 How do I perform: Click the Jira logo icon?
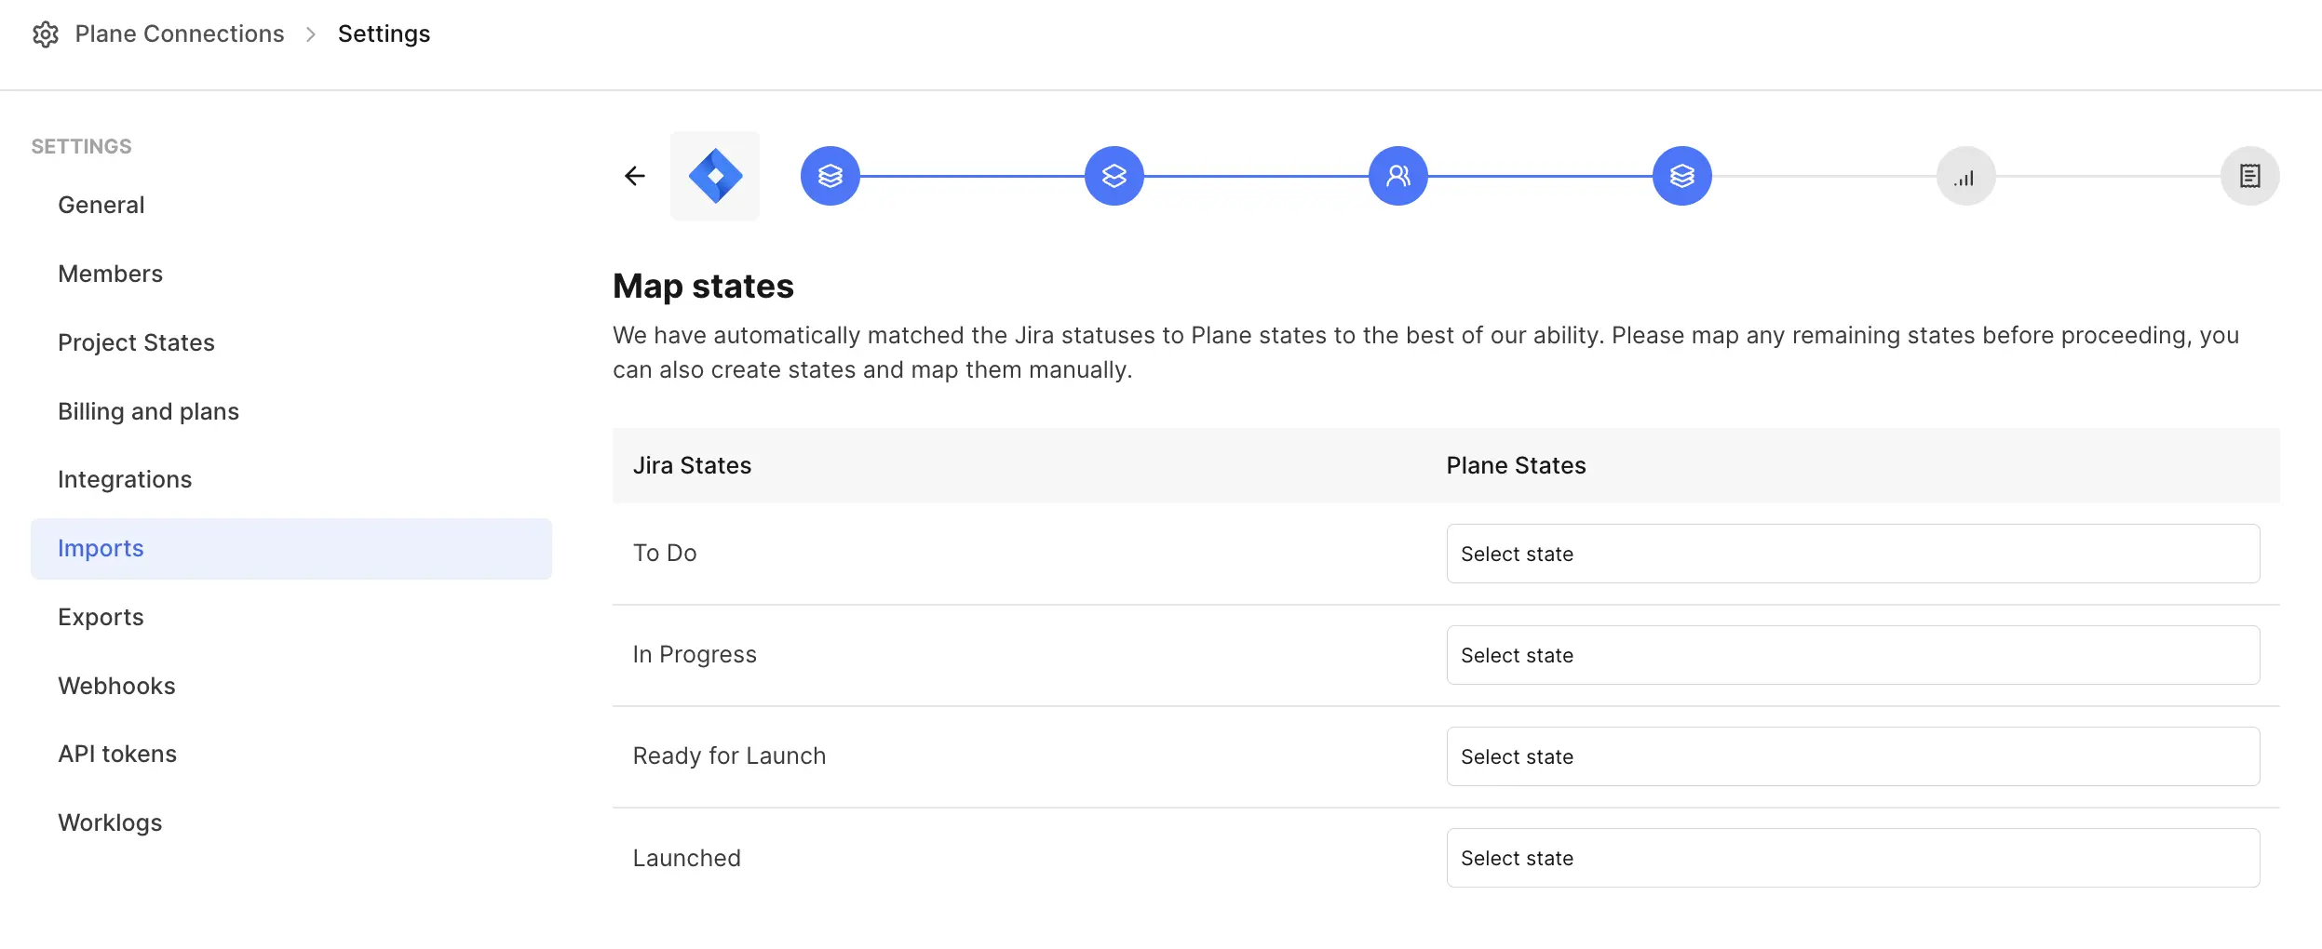715,176
